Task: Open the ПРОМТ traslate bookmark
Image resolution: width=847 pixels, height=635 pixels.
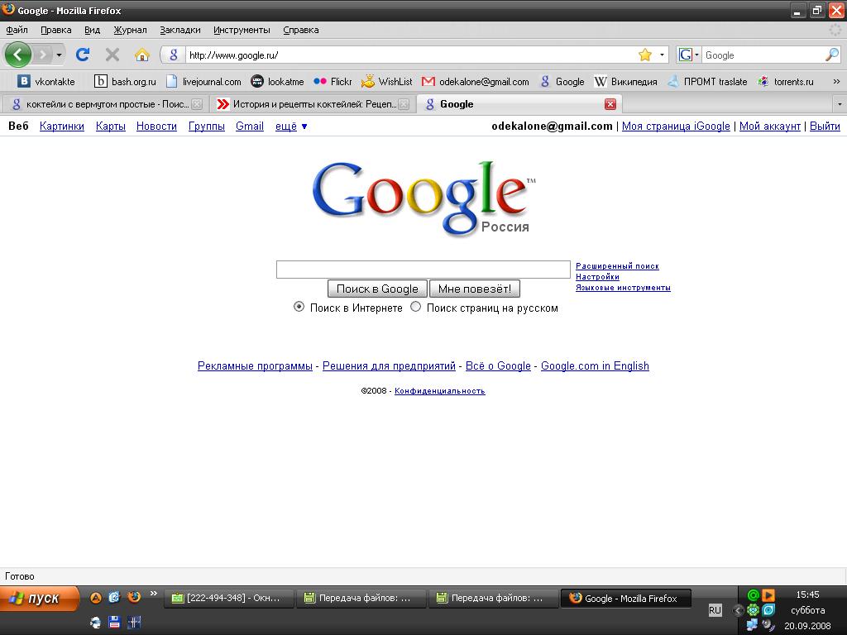Action: point(708,82)
